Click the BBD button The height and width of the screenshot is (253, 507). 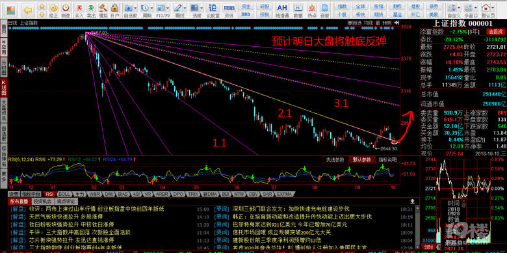tap(246, 14)
